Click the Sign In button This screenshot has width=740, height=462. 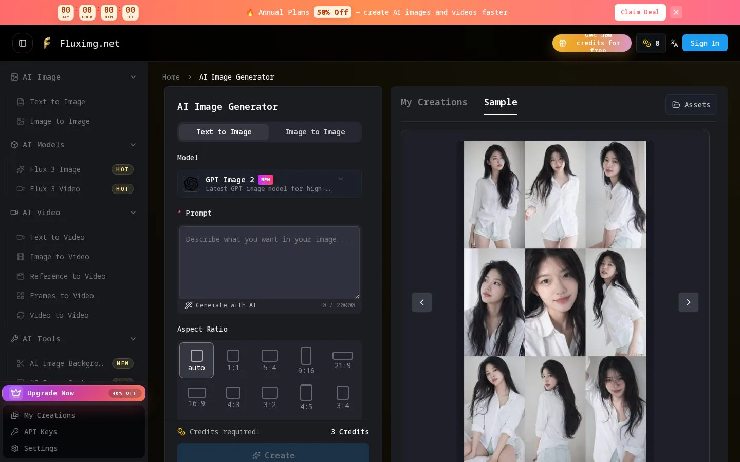click(x=705, y=43)
